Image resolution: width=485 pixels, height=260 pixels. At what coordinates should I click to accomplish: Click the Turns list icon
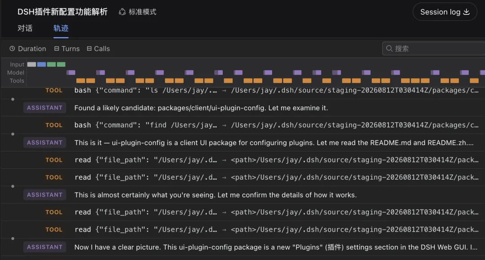[x=57, y=48]
